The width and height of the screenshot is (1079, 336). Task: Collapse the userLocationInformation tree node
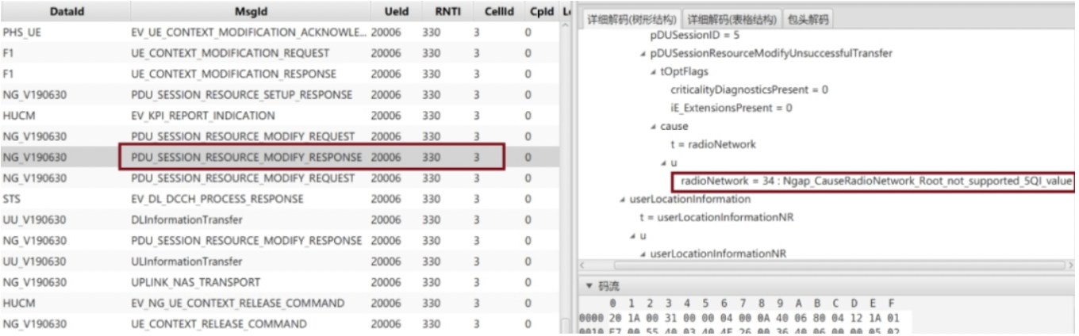pos(622,199)
